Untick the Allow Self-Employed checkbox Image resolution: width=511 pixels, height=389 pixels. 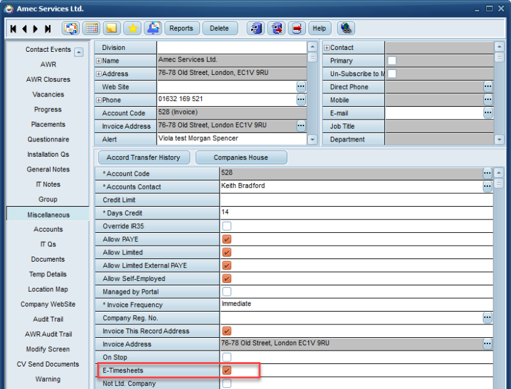pyautogui.click(x=227, y=278)
